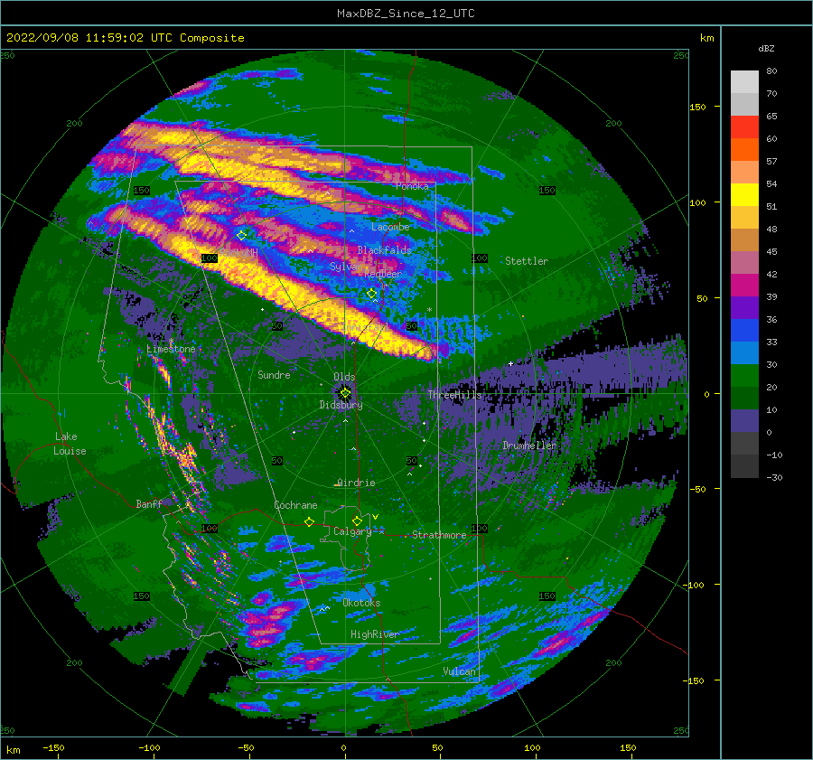The image size is (813, 760).
Task: Select the yellow diamond marker above RockyMH
Action: pyautogui.click(x=241, y=236)
